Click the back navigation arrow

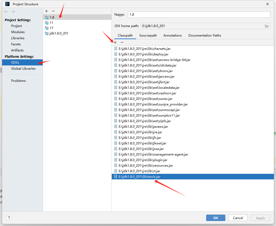click(6, 12)
